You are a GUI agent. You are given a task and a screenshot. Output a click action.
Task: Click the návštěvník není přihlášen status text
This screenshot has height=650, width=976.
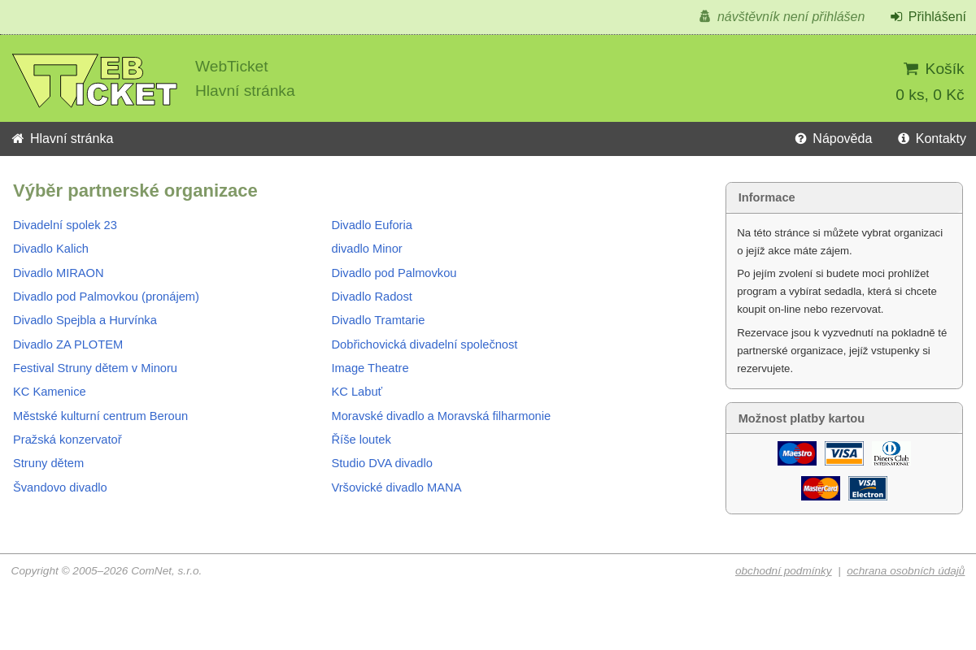click(x=791, y=17)
